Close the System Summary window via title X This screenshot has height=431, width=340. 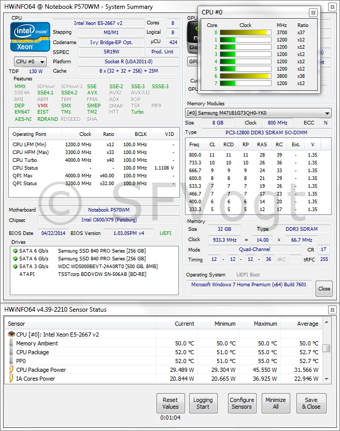point(332,7)
